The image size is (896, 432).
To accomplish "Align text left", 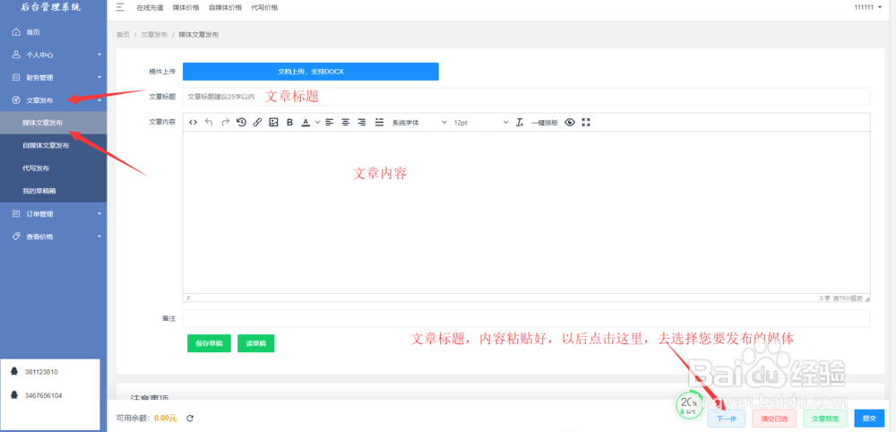I will pos(329,122).
